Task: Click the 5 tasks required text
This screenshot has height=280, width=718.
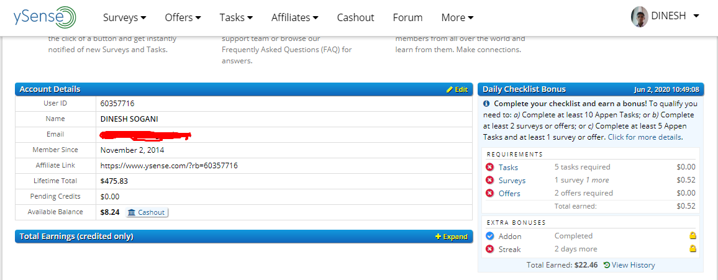Action: point(583,167)
